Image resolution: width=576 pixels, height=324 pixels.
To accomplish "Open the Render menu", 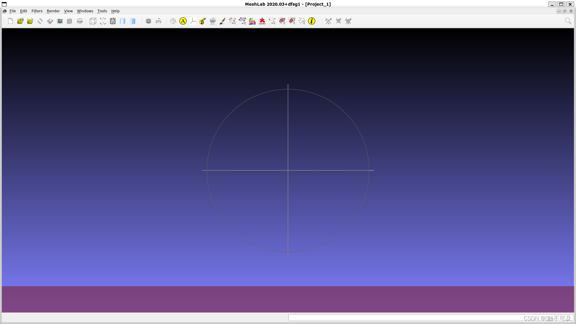I will pos(53,11).
